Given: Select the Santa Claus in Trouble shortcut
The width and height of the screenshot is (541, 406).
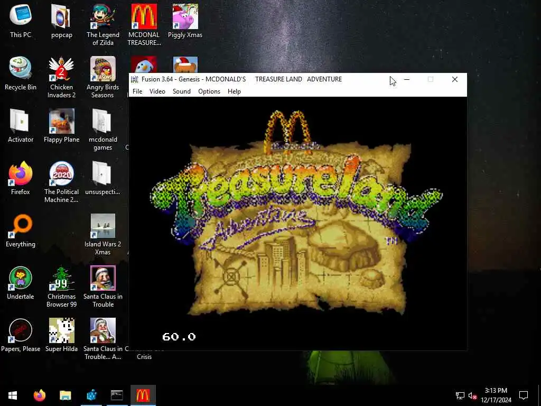Looking at the screenshot, I should coord(103,287).
